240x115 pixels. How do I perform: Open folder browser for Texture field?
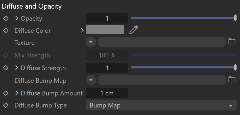232,41
